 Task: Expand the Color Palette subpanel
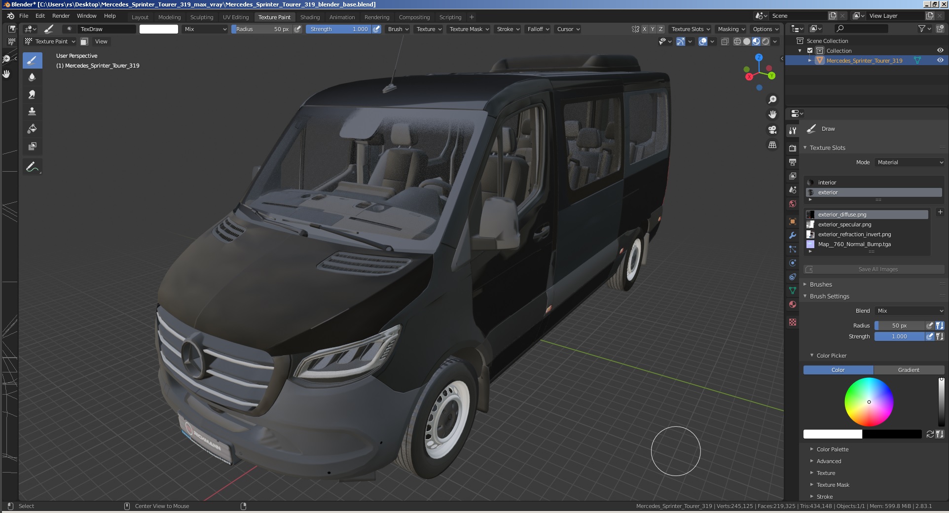832,449
